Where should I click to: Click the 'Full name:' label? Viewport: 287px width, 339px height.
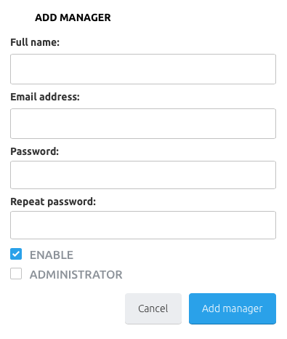[35, 42]
